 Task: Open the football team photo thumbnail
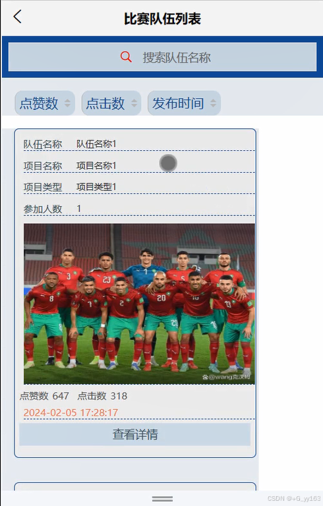click(x=139, y=304)
